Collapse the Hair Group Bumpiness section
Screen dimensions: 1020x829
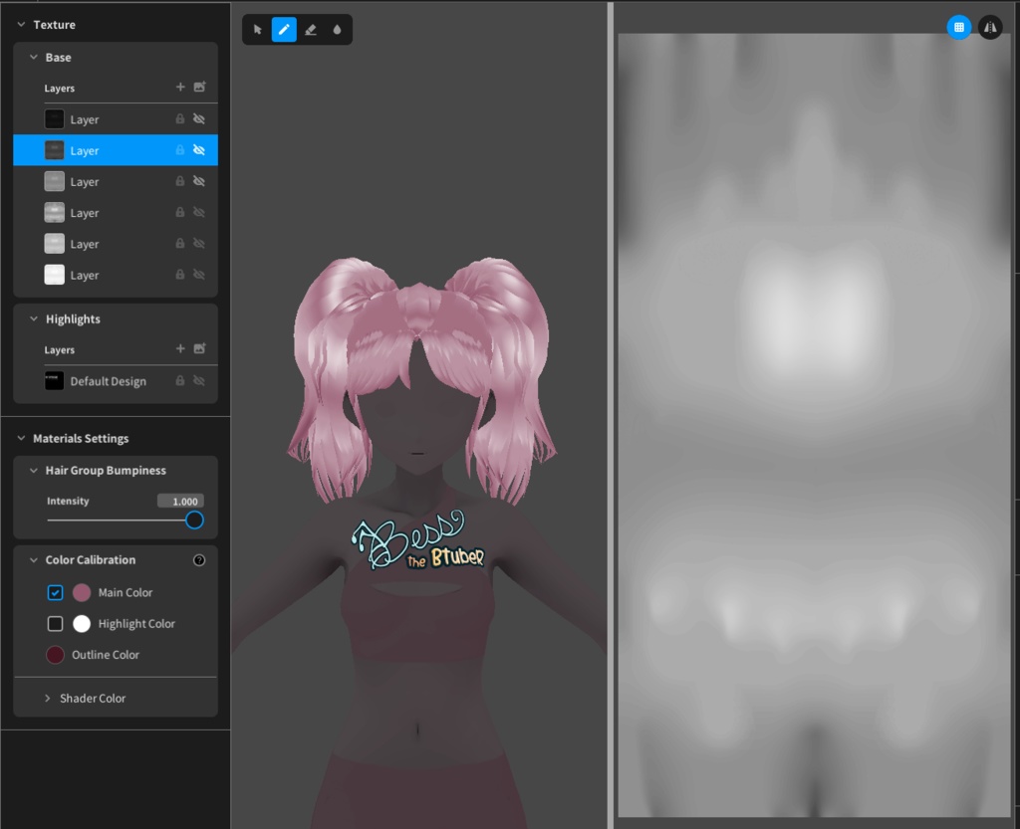coord(33,470)
